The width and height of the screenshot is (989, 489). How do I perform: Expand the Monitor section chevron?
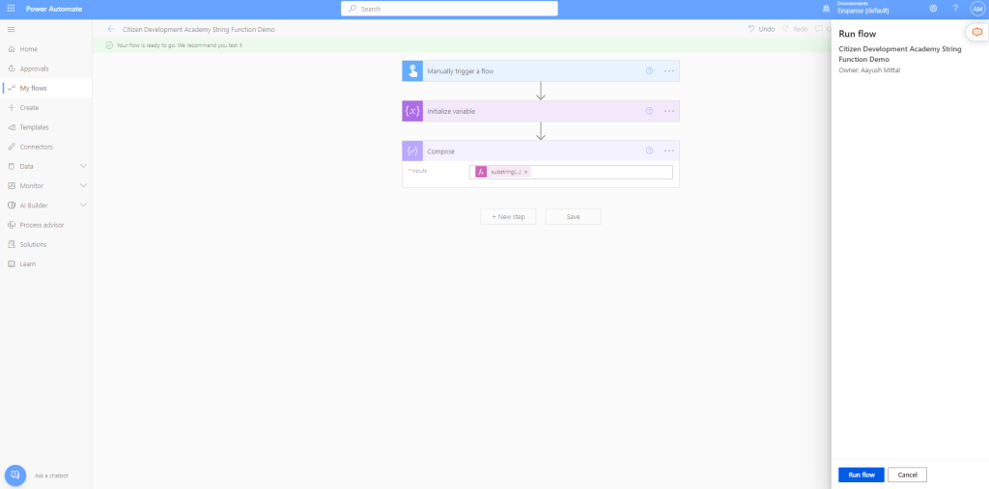83,186
